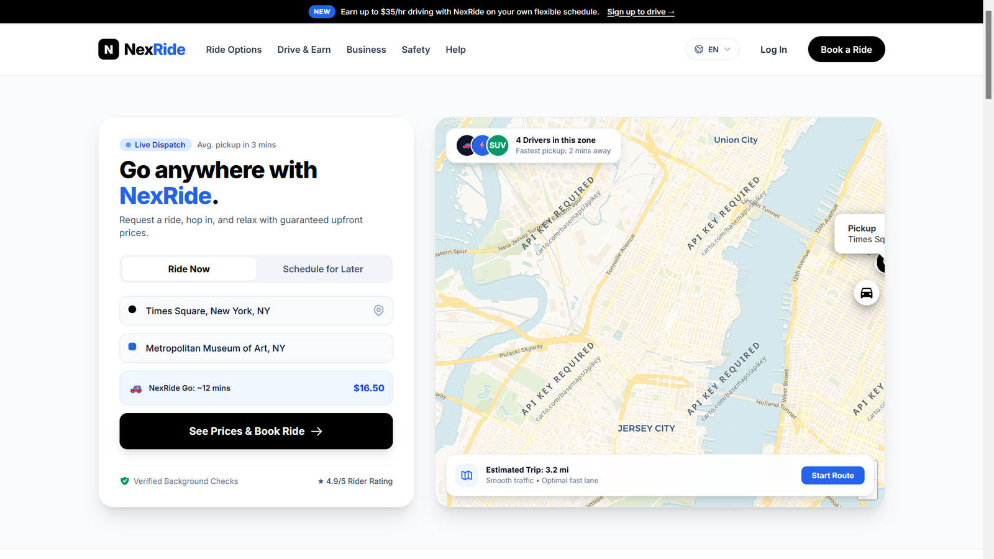
Task: Select the Ride Now tab
Action: click(x=189, y=269)
